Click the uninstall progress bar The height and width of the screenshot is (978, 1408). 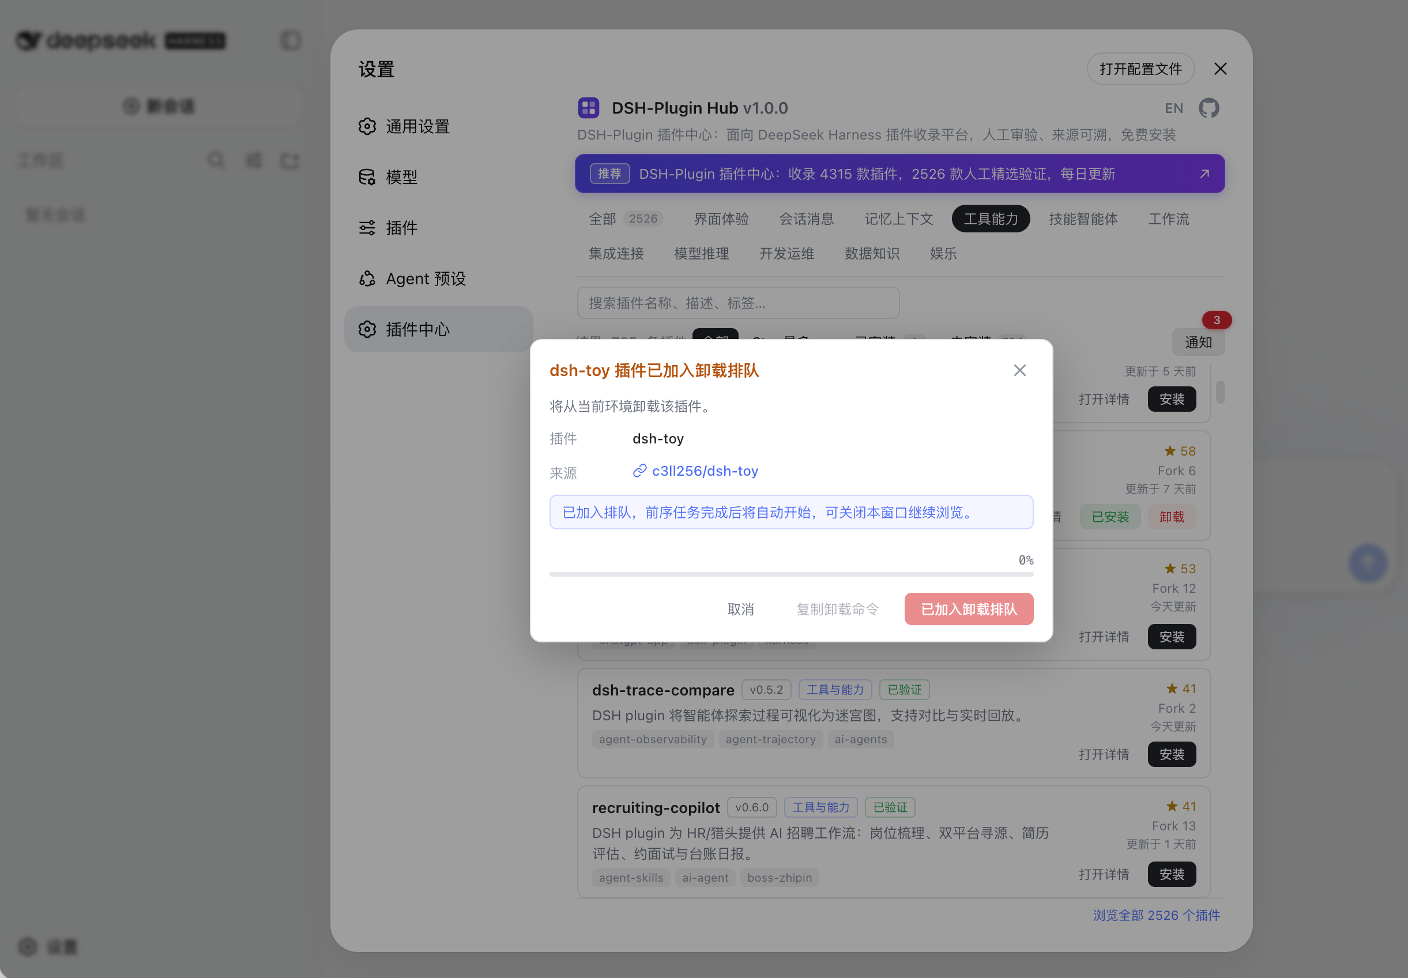tap(791, 574)
